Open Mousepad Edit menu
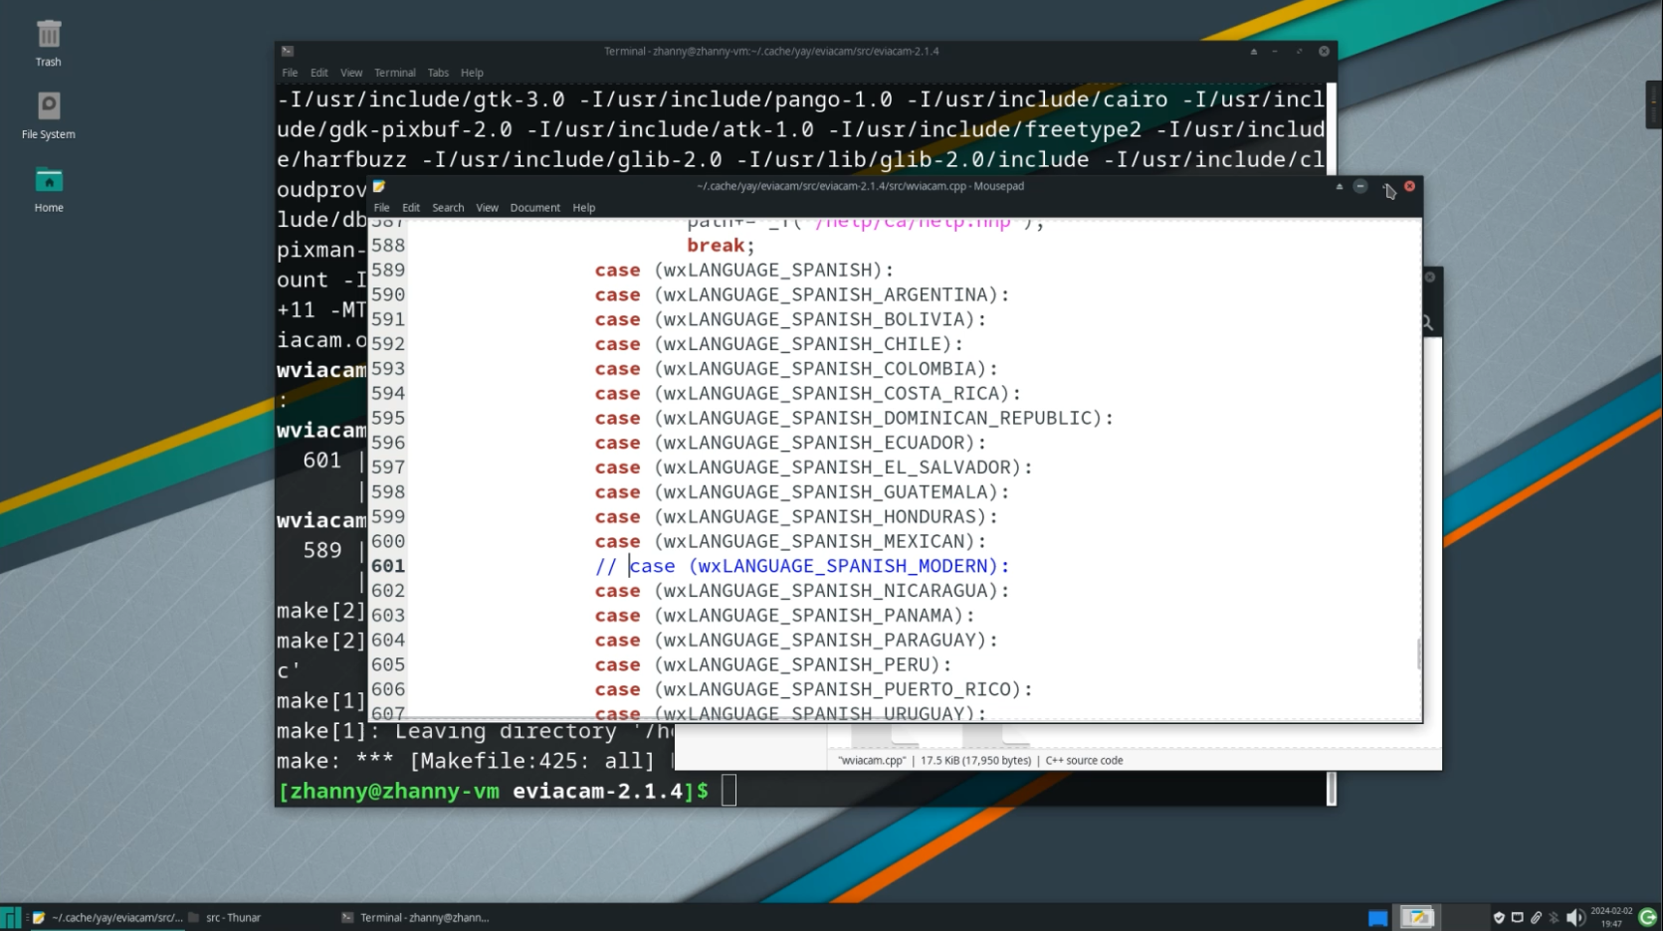 tap(411, 208)
